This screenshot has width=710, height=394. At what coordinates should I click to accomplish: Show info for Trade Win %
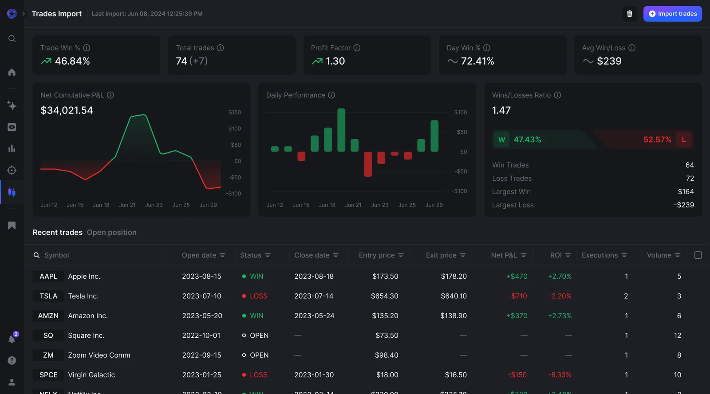[87, 48]
